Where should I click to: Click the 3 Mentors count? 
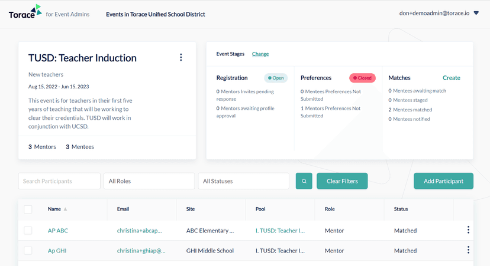(x=42, y=147)
